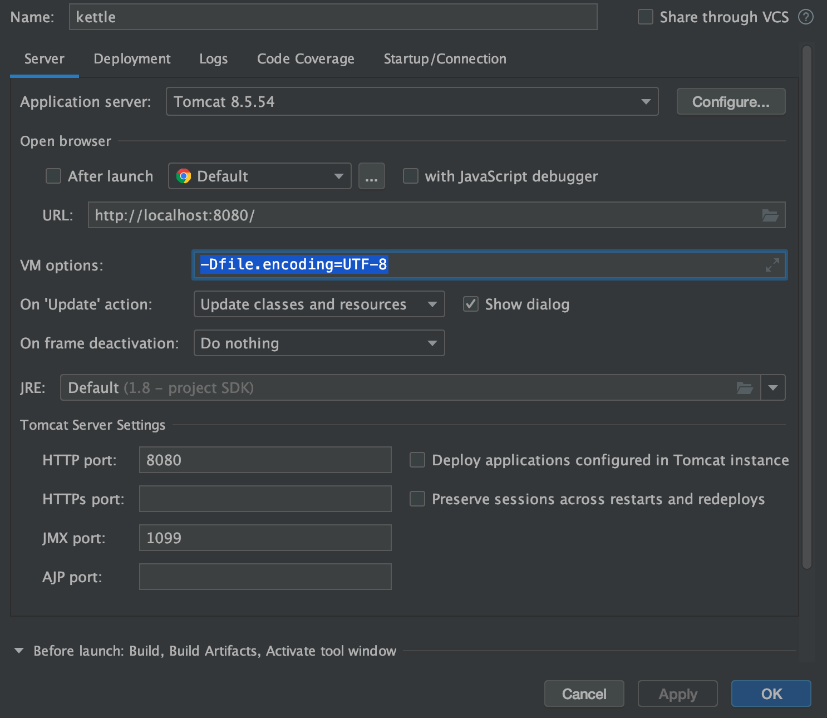
Task: Switch to the Deployment tab
Action: point(132,59)
